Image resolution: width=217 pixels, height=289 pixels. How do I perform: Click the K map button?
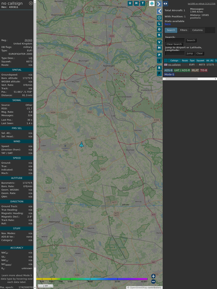pos(159,35)
